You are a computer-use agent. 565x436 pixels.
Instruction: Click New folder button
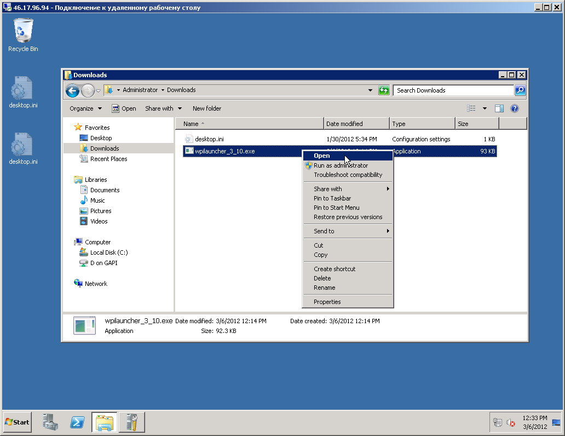[207, 108]
